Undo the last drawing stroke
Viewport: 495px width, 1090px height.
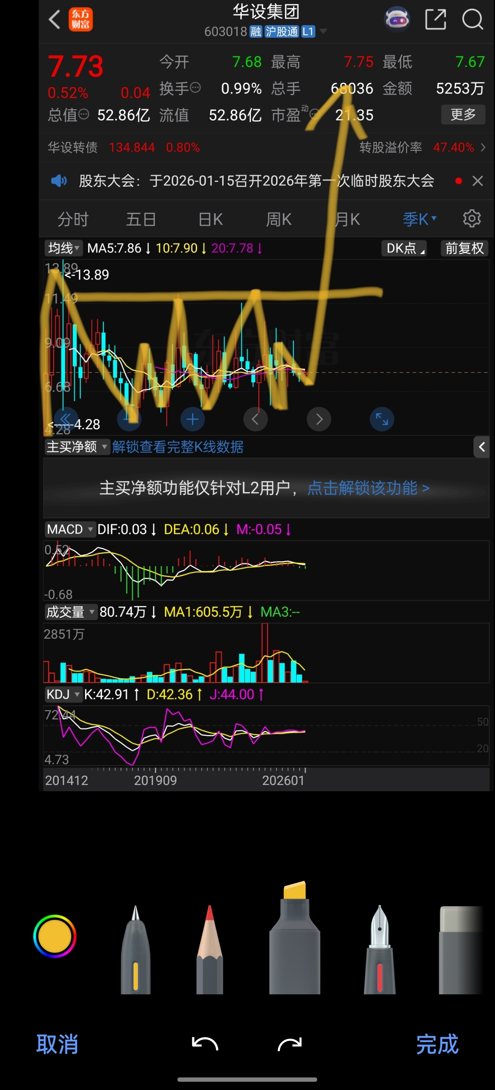[x=205, y=1044]
